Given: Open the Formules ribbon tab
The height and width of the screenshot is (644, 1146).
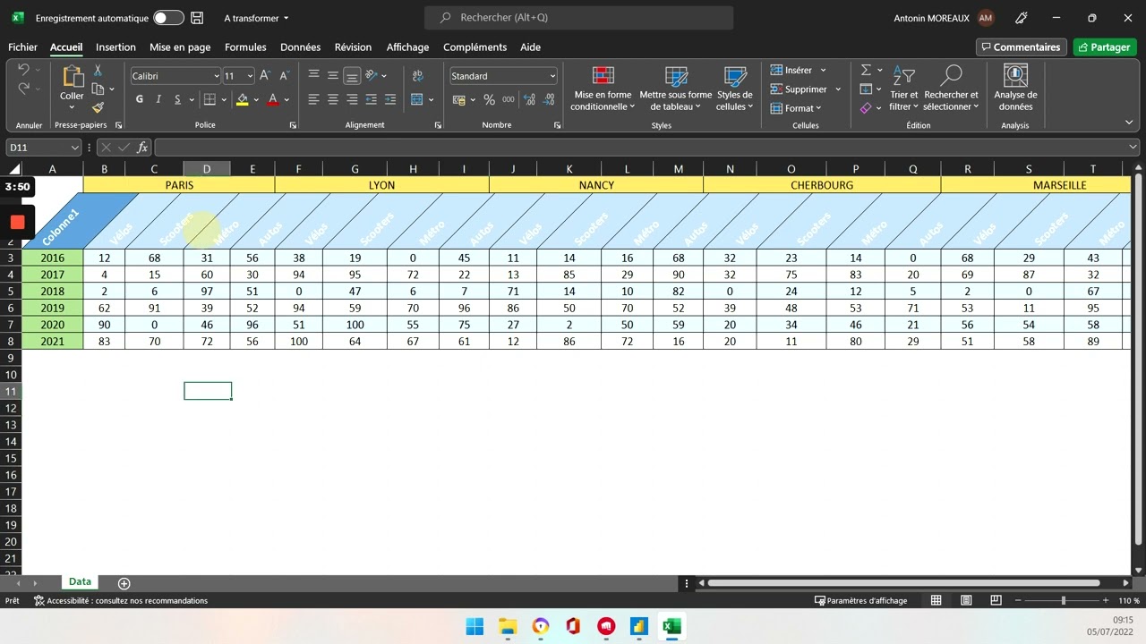Looking at the screenshot, I should pyautogui.click(x=245, y=47).
